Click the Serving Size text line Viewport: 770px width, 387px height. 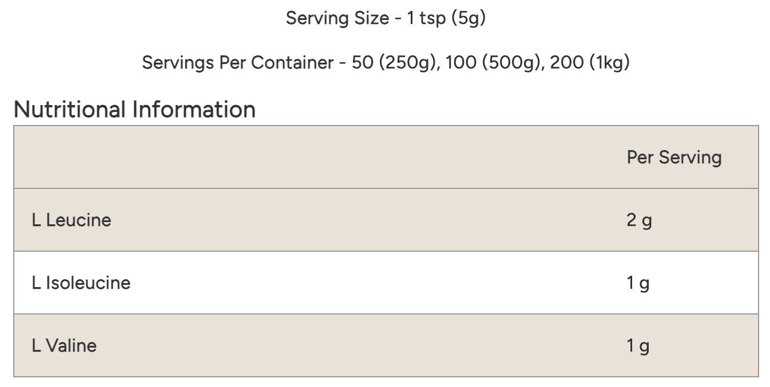click(x=386, y=19)
